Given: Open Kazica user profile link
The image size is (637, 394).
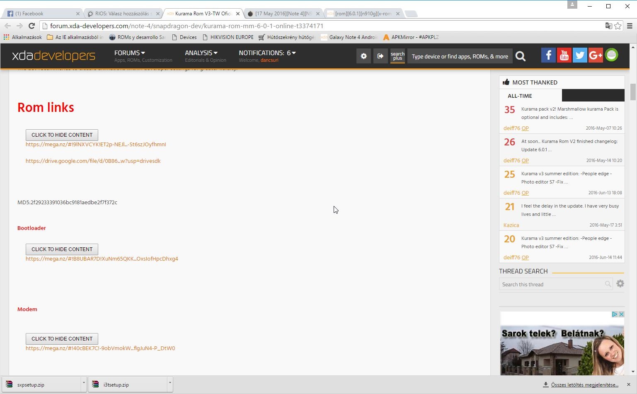Looking at the screenshot, I should (511, 225).
